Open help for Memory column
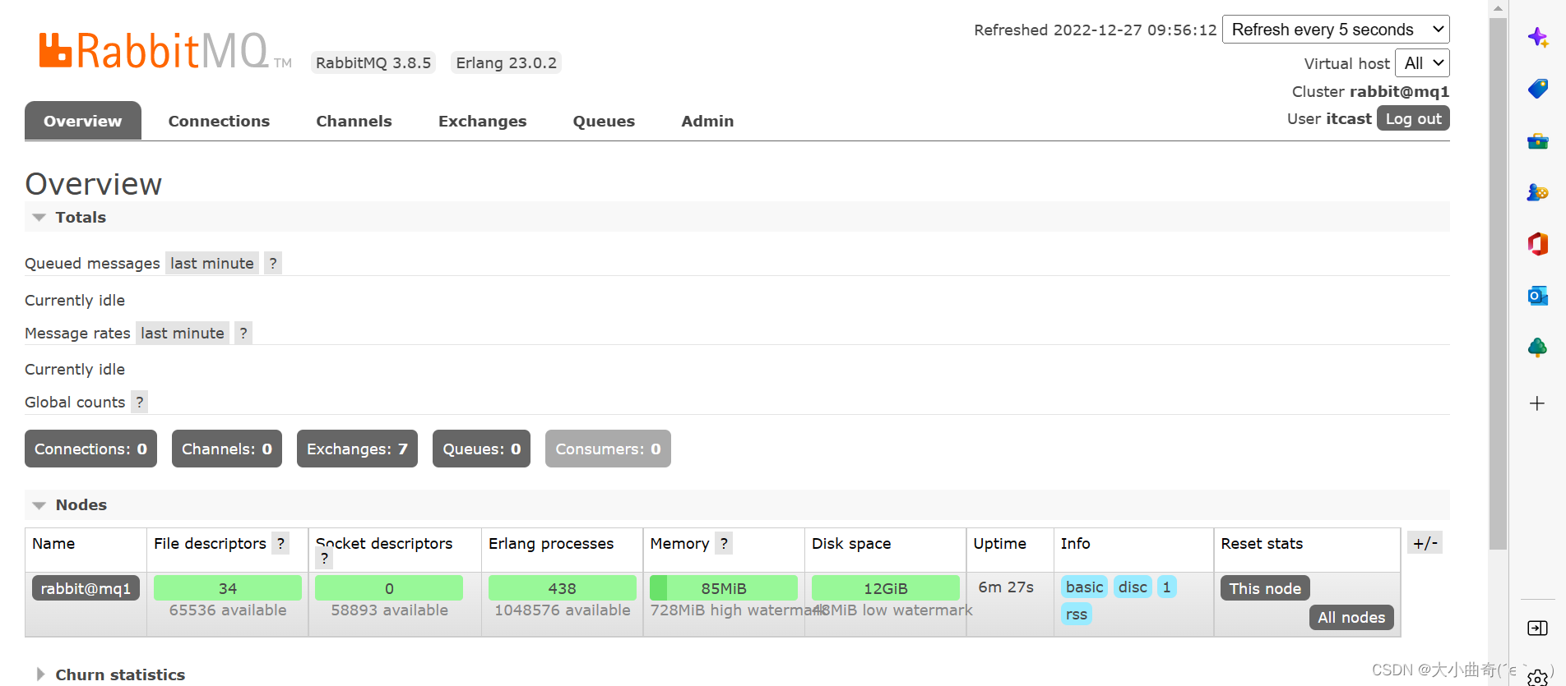The image size is (1566, 686). [724, 543]
